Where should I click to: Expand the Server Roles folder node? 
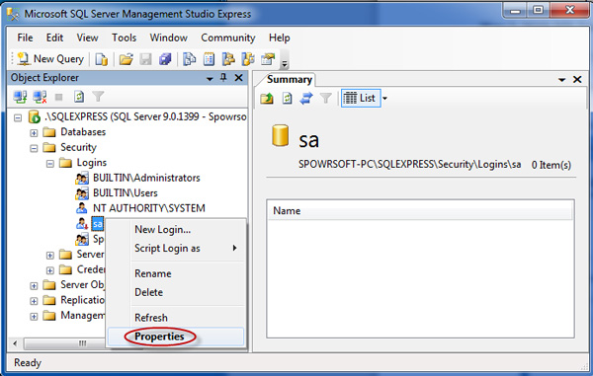(50, 256)
